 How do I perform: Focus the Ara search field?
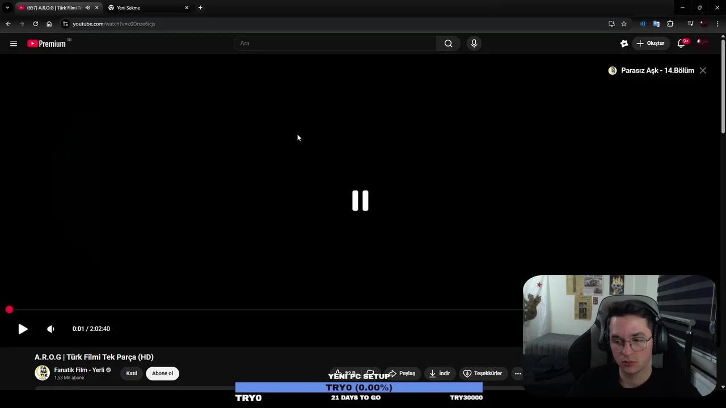click(335, 44)
